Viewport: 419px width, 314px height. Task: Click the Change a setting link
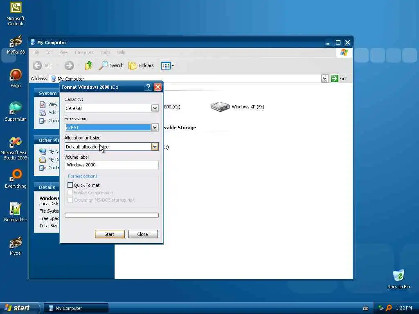[49, 121]
